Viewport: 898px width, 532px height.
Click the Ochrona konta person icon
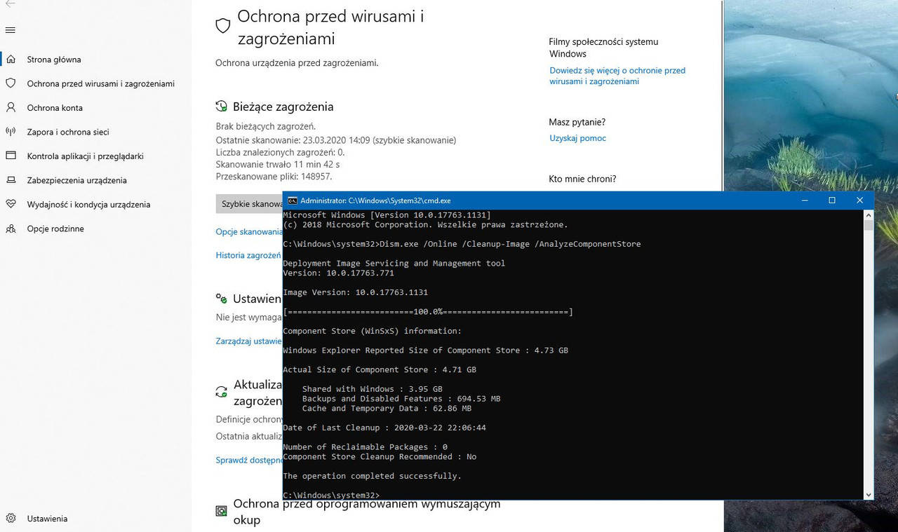point(11,107)
